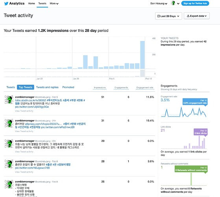The image size is (220, 197).
Task: Click Sign up for Twitter Ads button
Action: click(195, 4)
